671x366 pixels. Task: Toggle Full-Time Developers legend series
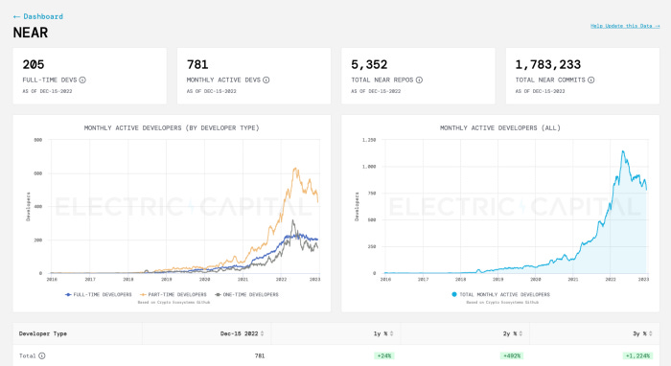pyautogui.click(x=99, y=294)
